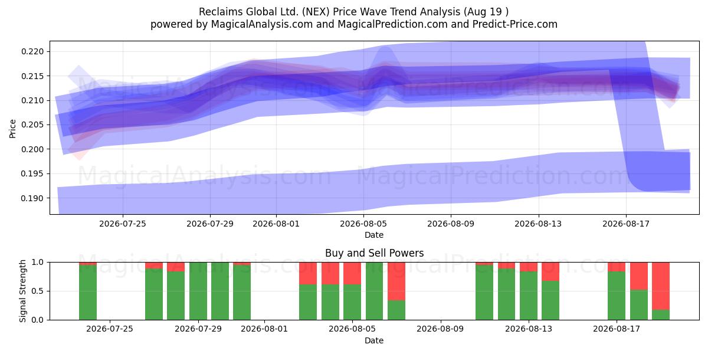The image size is (708, 354).
Task: Click the 1.0 signal strength tick
Action: coord(39,262)
